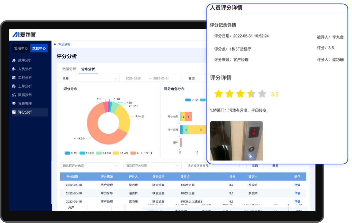The image size is (352, 223).
Task: Click the 4.5 score cell in the table
Action: pyautogui.click(x=231, y=202)
